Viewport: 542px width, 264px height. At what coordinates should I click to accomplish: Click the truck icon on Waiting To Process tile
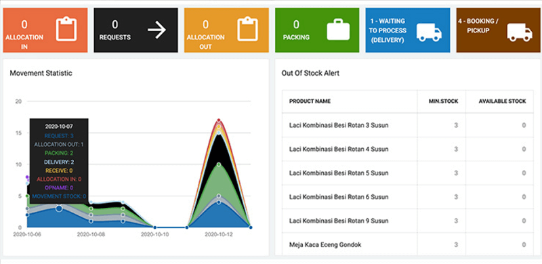pos(429,32)
